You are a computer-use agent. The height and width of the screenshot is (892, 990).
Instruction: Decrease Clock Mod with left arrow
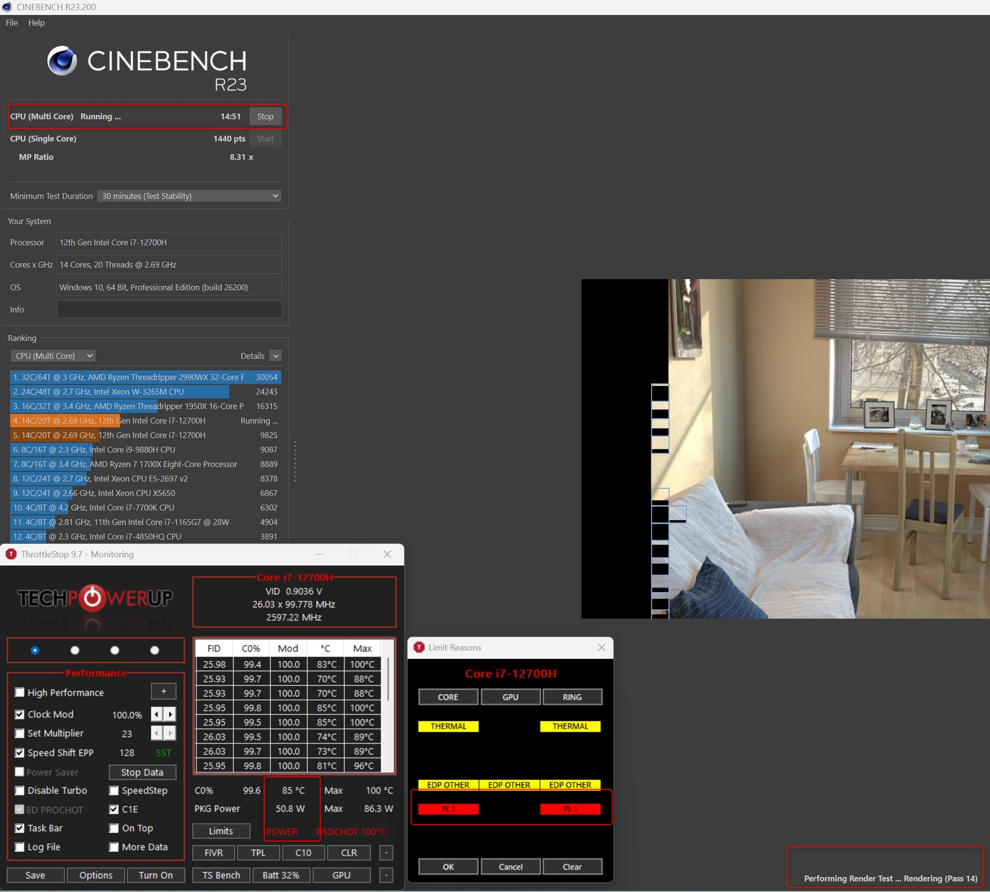pos(157,715)
